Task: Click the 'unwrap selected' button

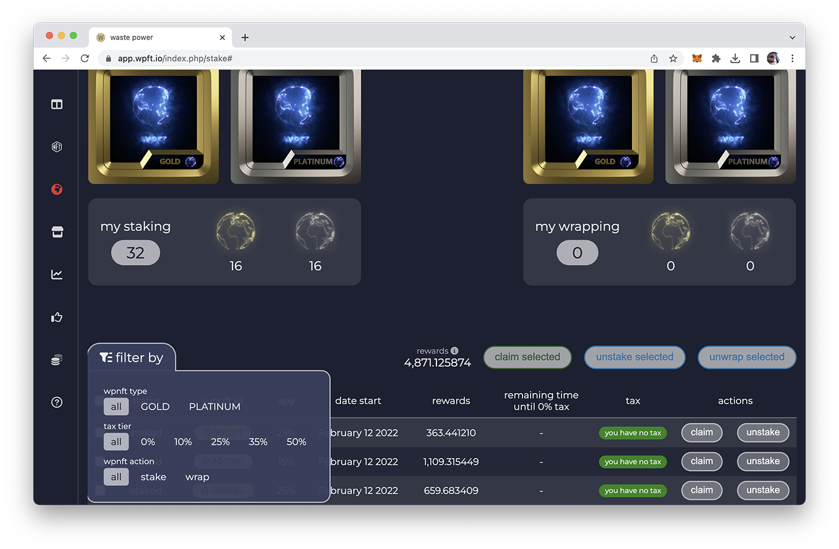Action: (747, 357)
